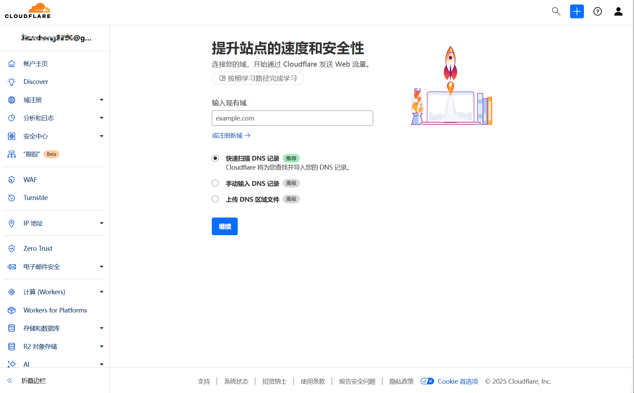Click the Workers for Platforms icon
Screen dimensions: 634x393
pos(12,310)
